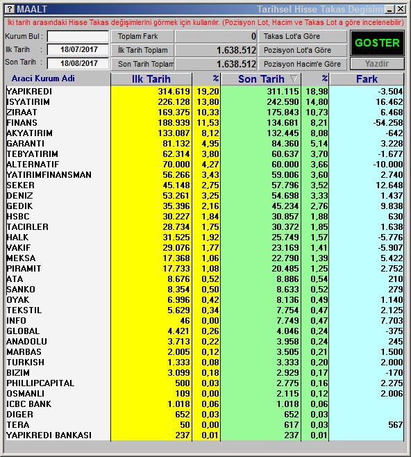Screen dimensions: 411x457
Task: Select the HALK row name
Action: [17, 238]
